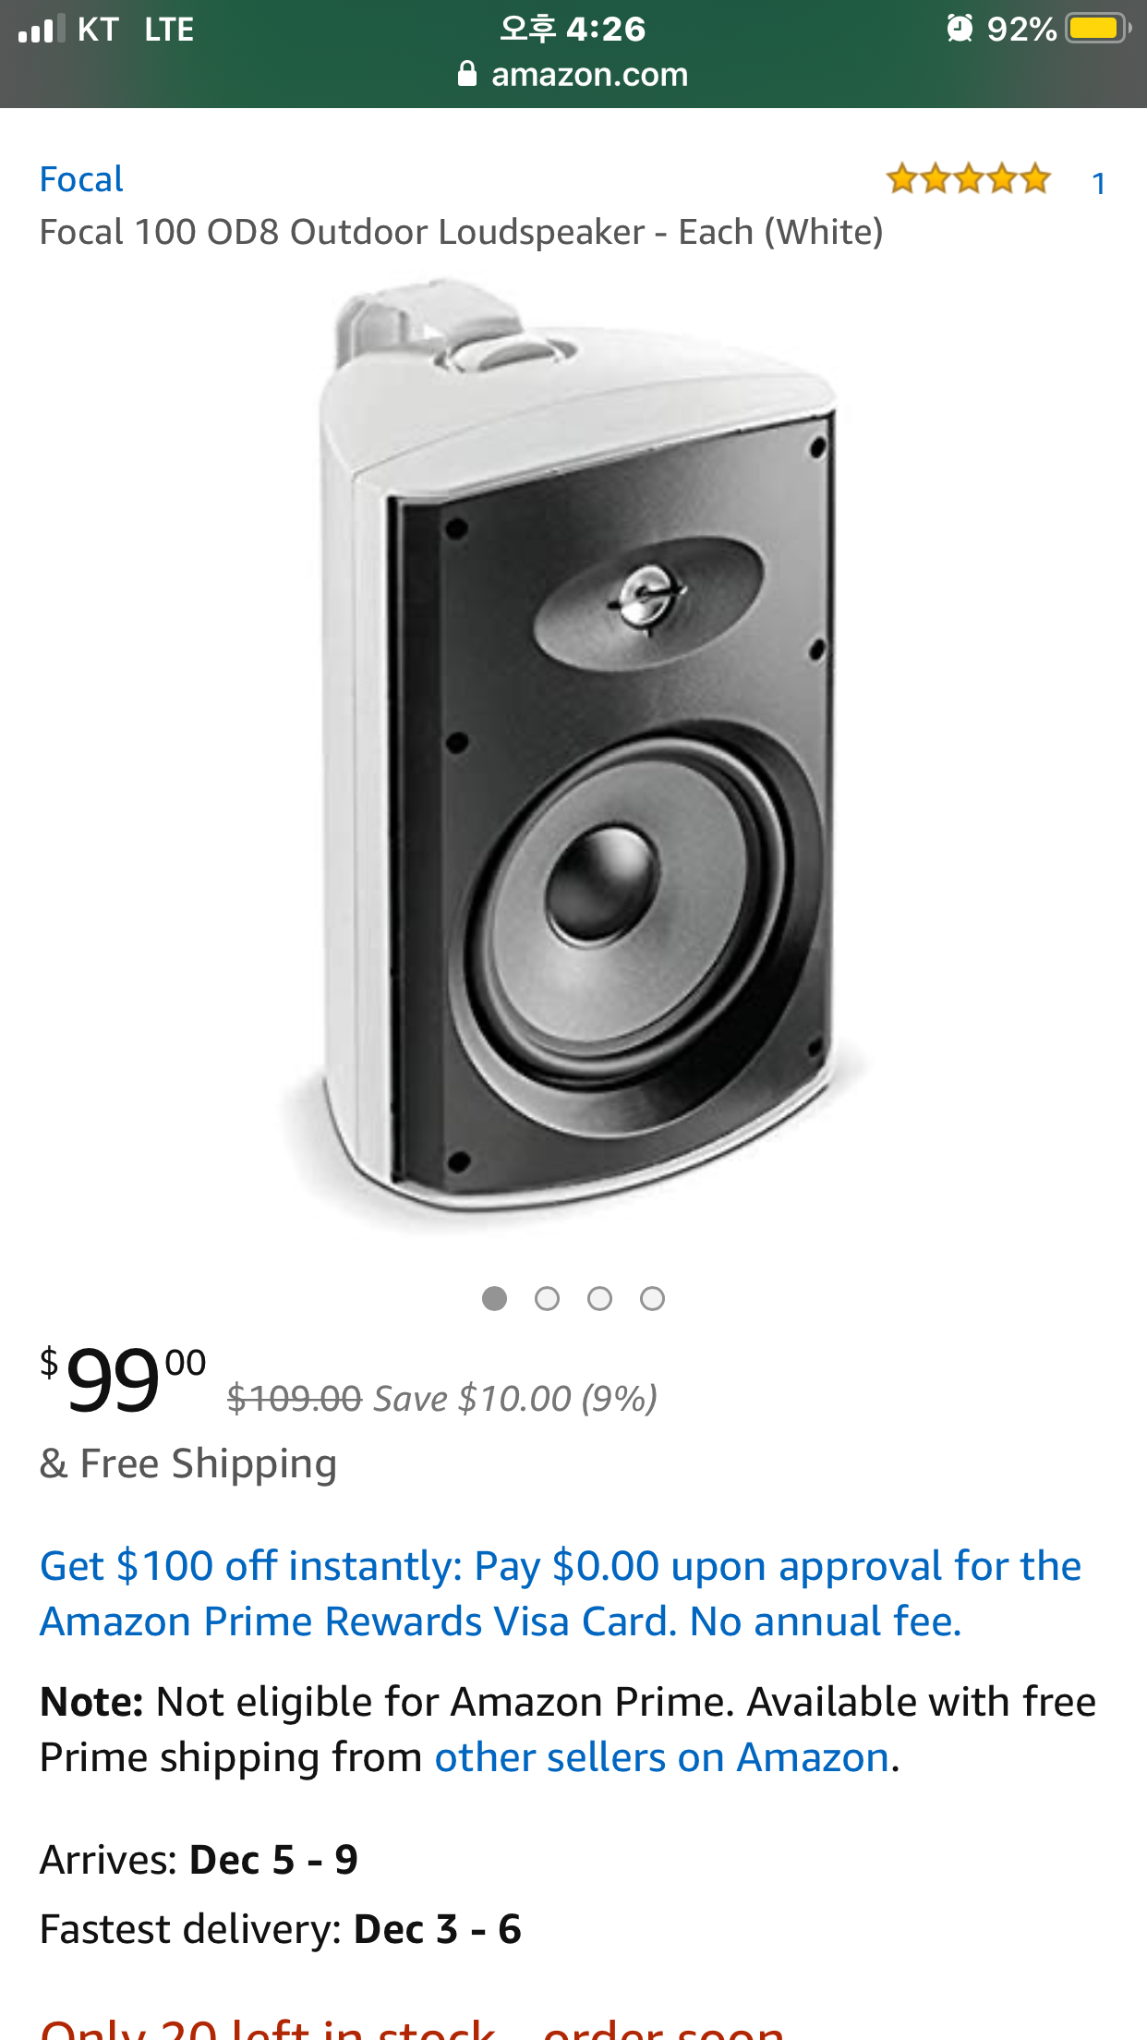Tap the product title Focal 100 OD8

461,232
